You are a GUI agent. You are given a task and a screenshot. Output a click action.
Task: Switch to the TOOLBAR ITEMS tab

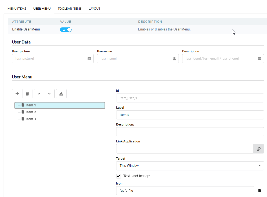(x=70, y=8)
